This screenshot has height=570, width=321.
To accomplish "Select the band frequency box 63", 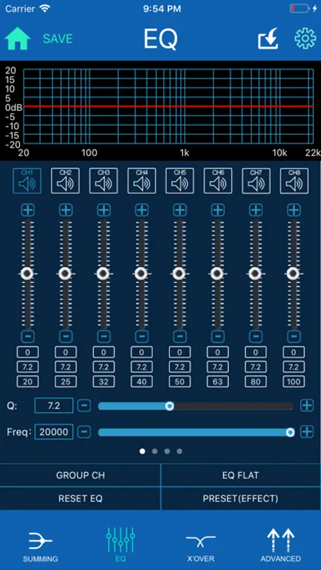I will pyautogui.click(x=218, y=382).
